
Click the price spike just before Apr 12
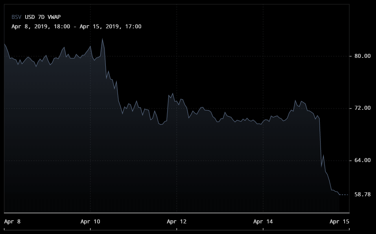(x=172, y=94)
